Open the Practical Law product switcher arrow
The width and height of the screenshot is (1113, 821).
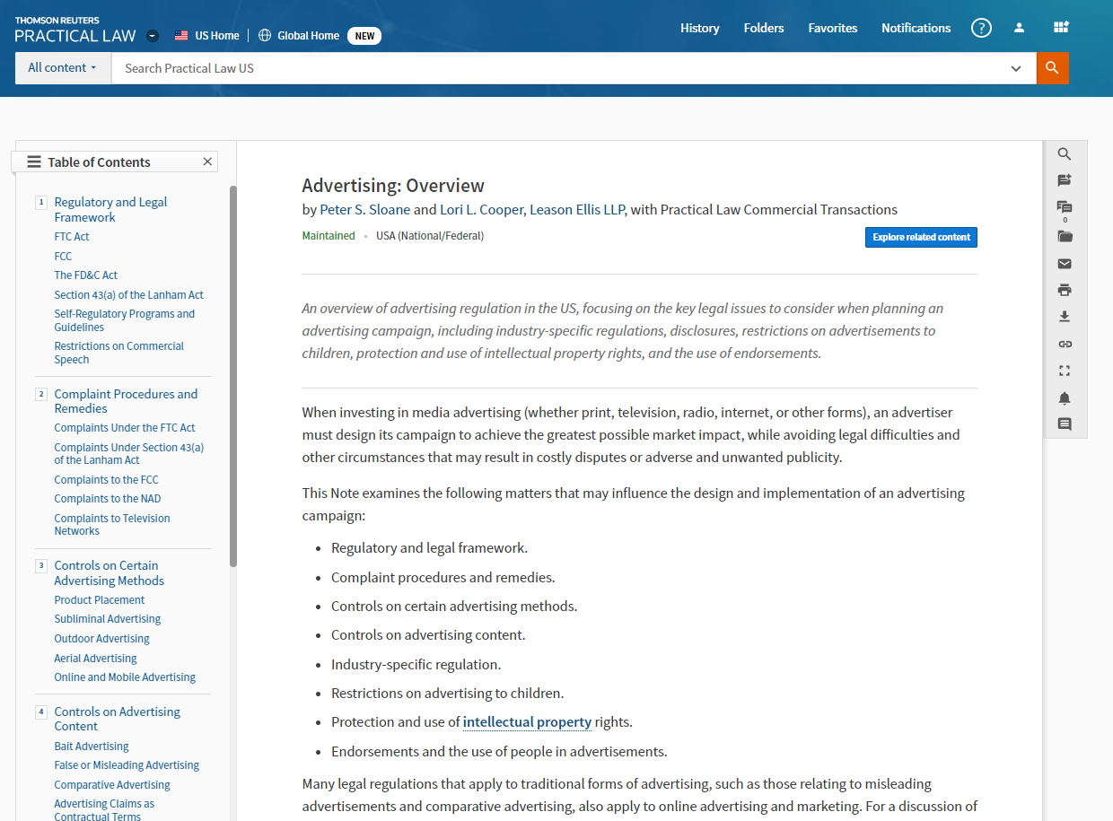(153, 36)
